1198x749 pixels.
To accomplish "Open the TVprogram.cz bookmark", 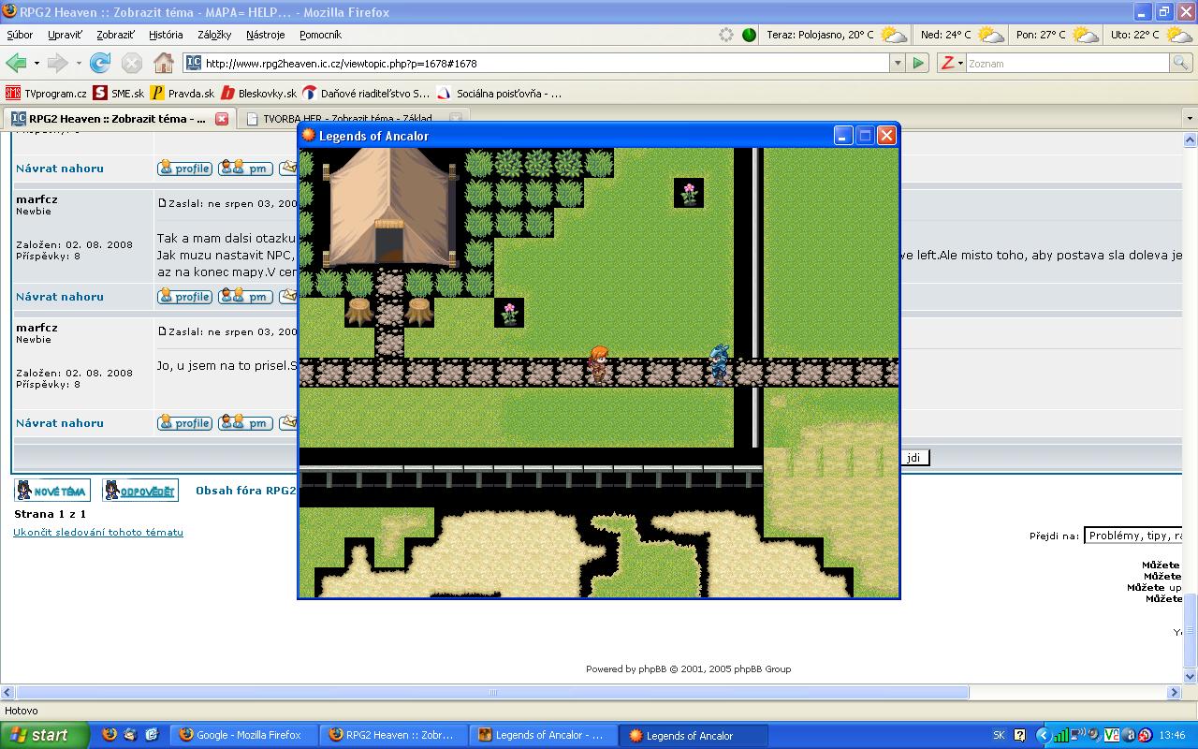I will tap(46, 94).
